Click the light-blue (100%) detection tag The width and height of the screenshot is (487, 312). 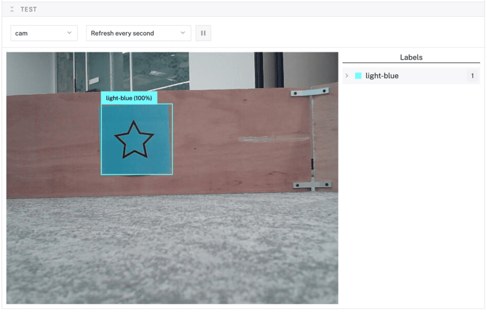(x=129, y=98)
